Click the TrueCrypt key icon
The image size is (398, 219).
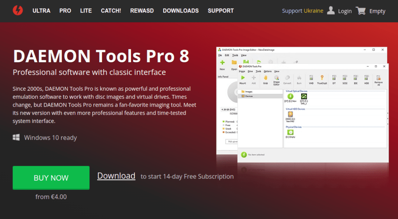coord(322,78)
